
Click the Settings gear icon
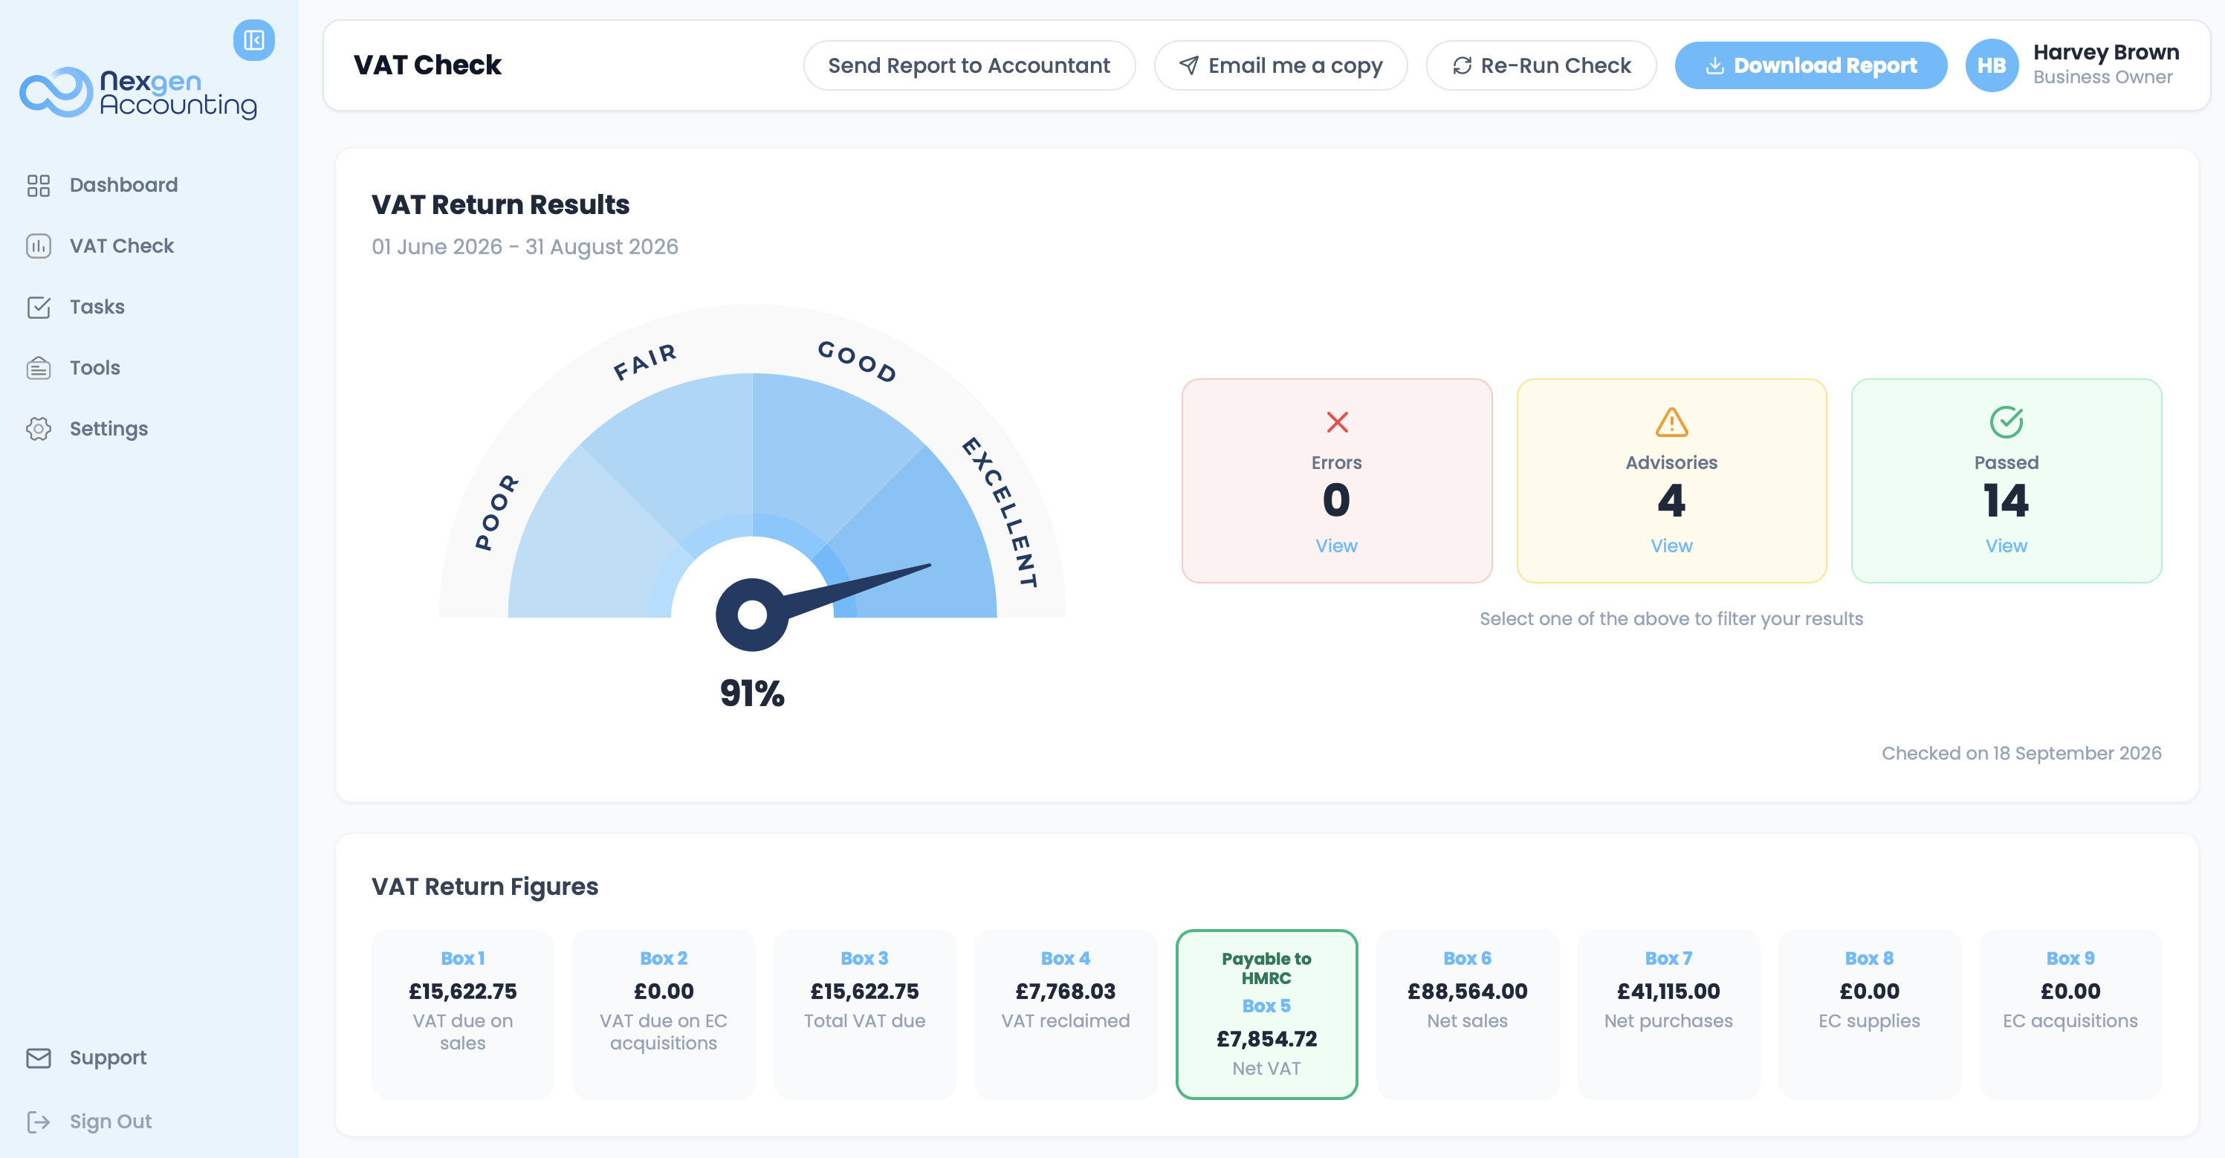pos(38,429)
